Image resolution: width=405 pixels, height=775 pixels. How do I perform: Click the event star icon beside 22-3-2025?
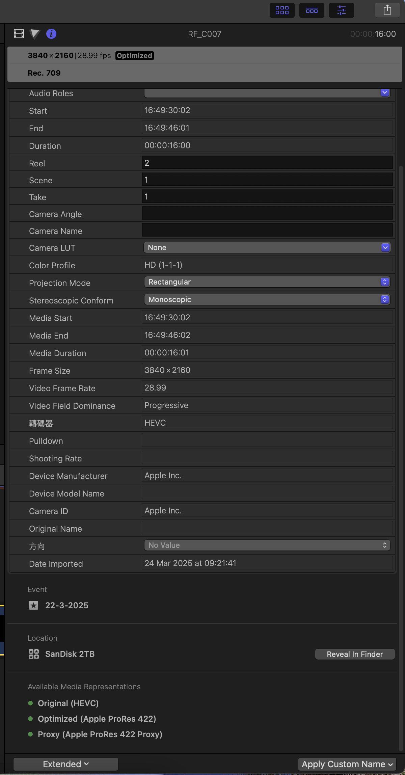(x=33, y=605)
